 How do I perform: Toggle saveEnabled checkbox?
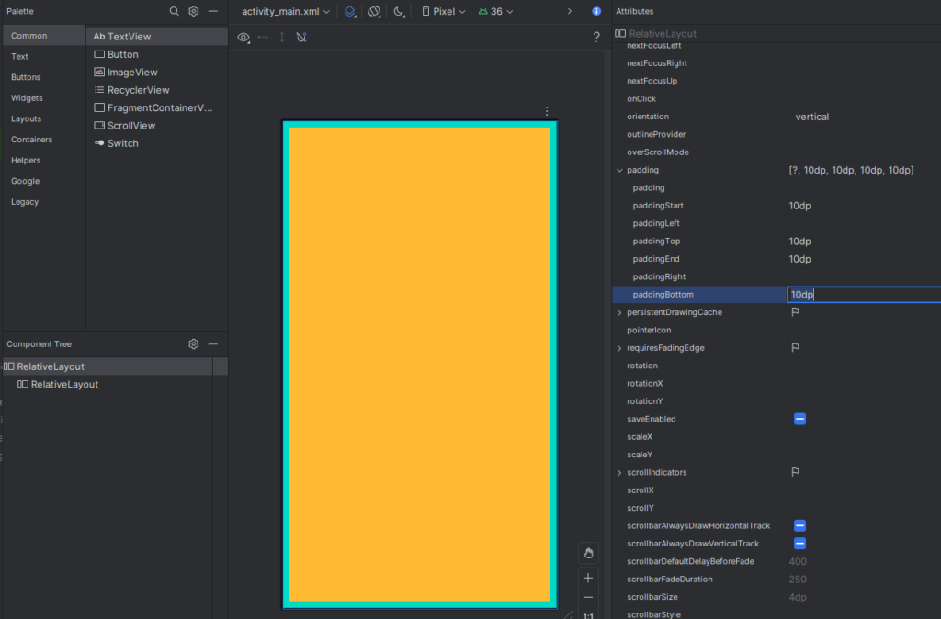pos(799,419)
